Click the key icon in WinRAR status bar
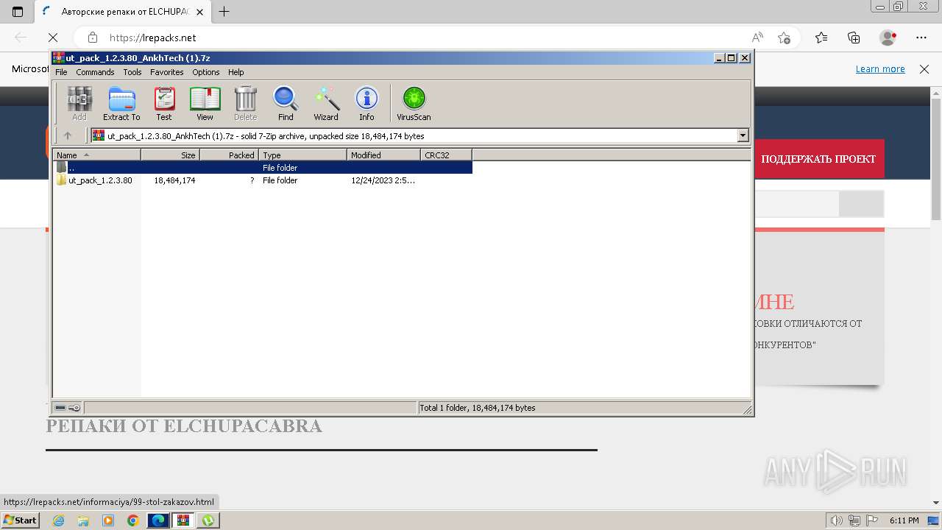 (74, 408)
